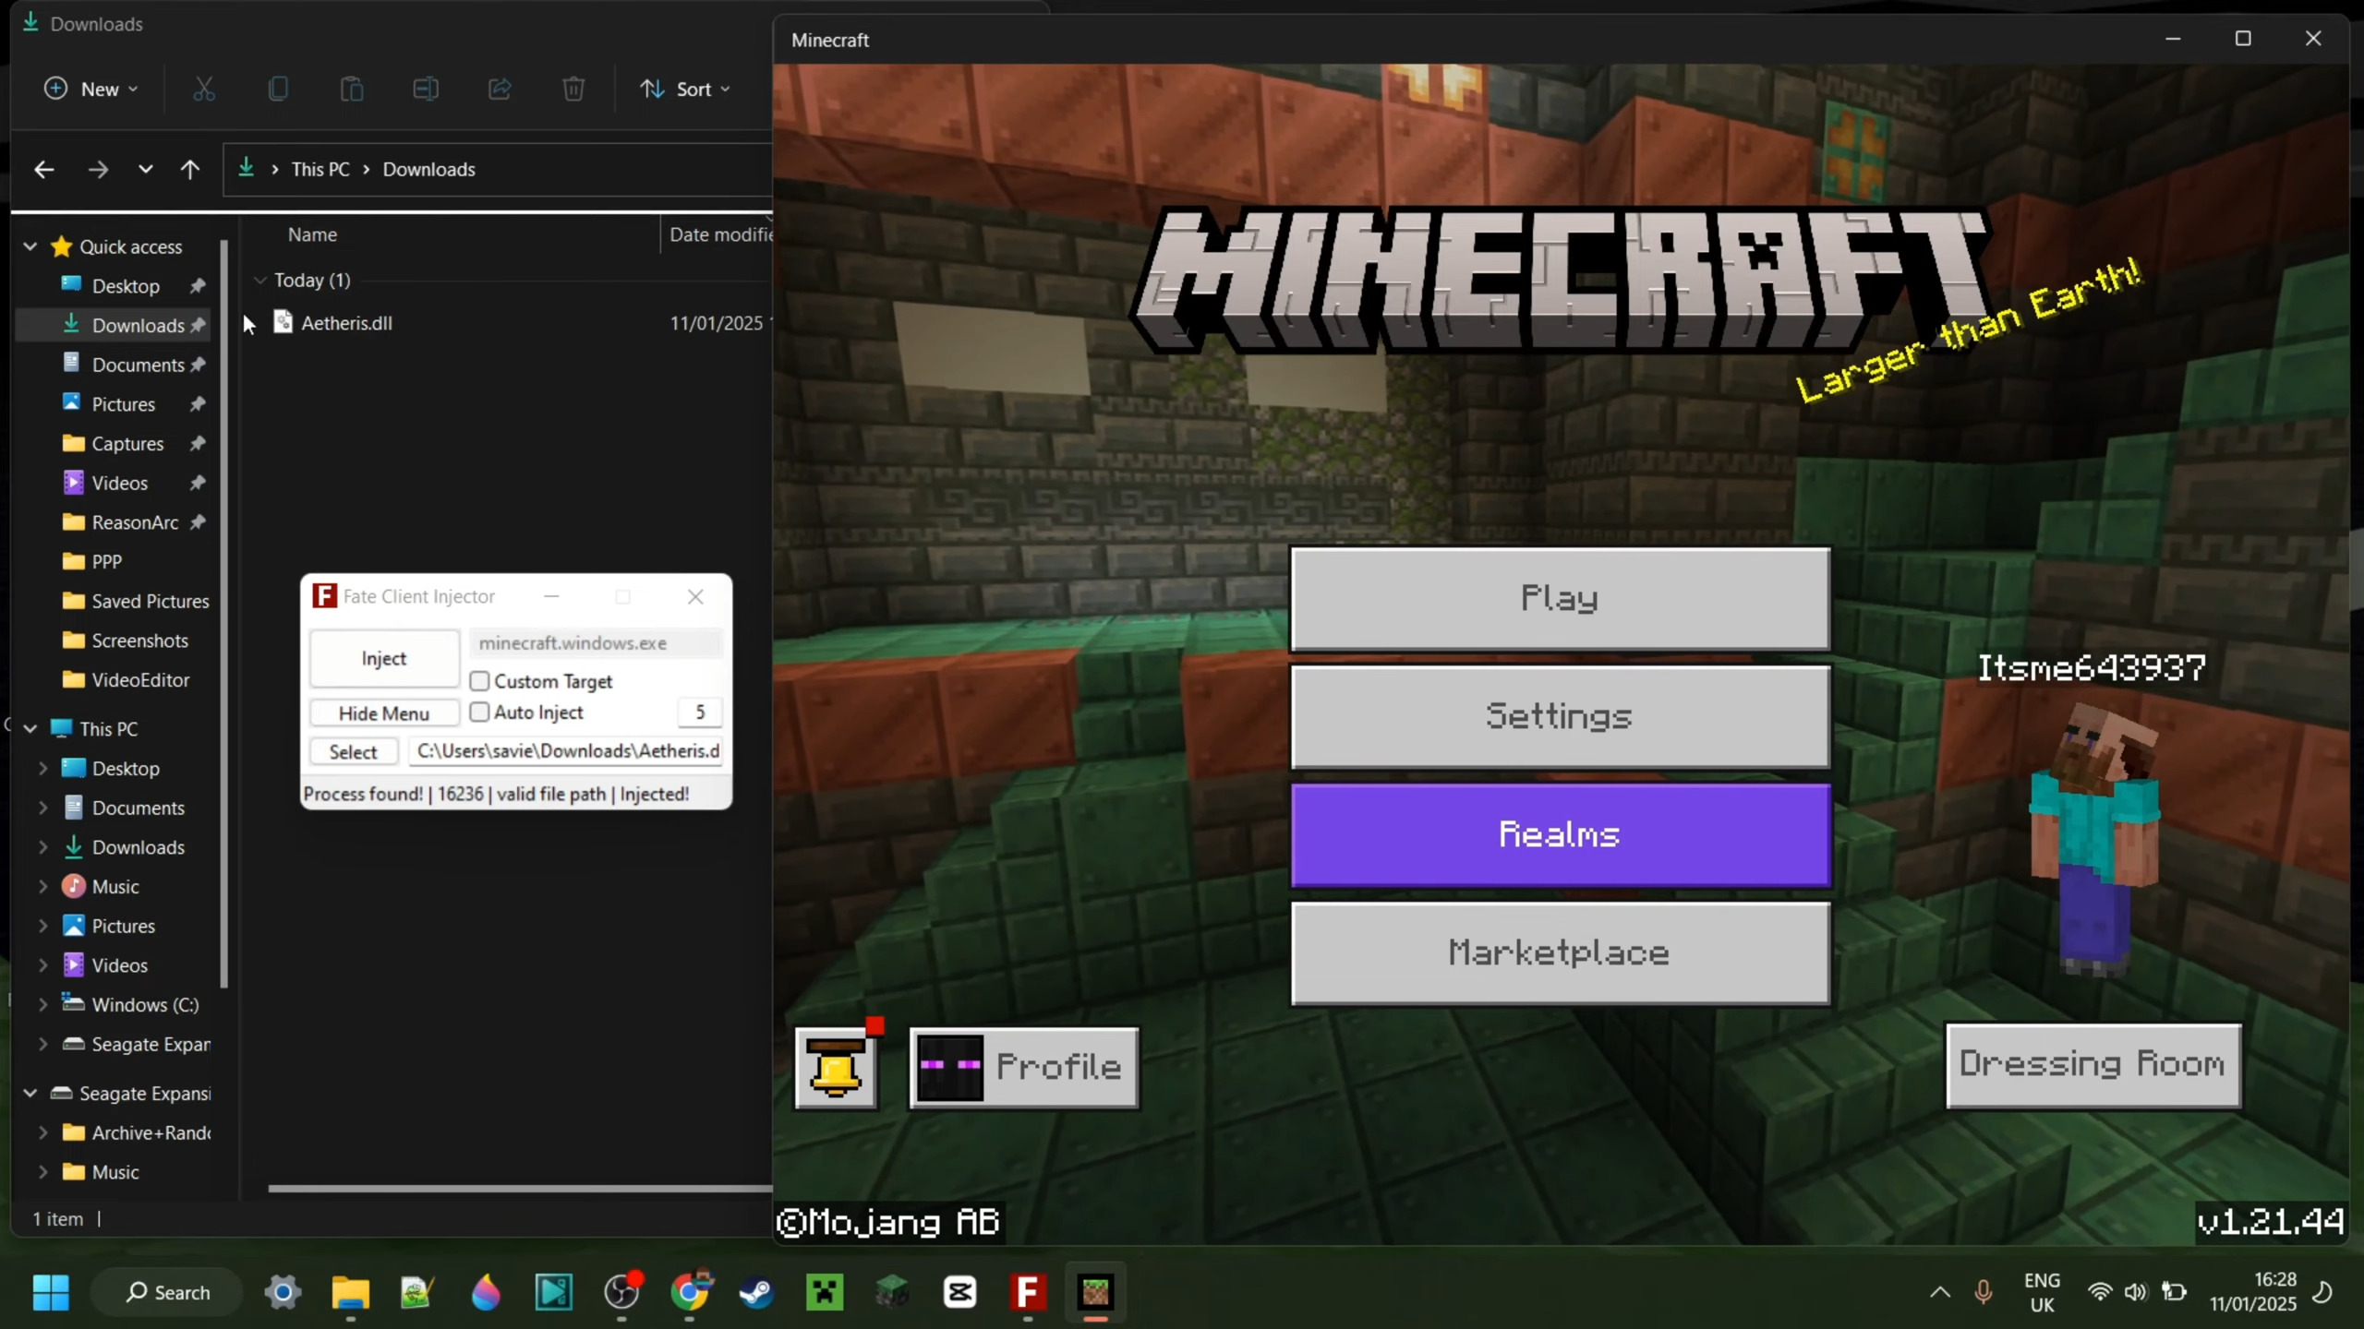
Task: Show hidden system tray icons chevron
Action: click(1940, 1292)
